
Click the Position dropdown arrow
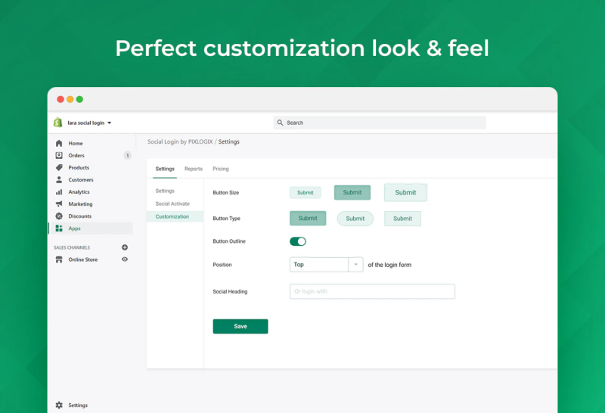coord(355,265)
